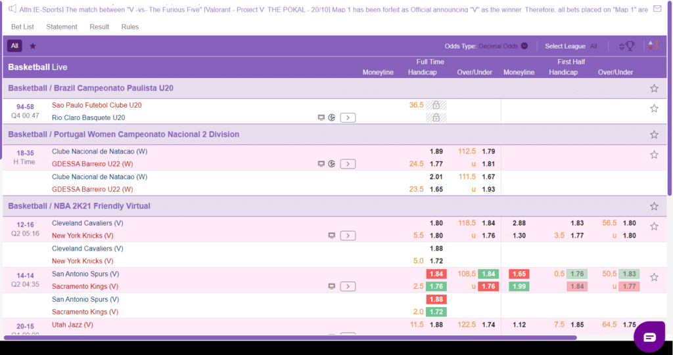Click cash out icon for GDESSA Barreiro match
The width and height of the screenshot is (673, 355).
[x=332, y=164]
